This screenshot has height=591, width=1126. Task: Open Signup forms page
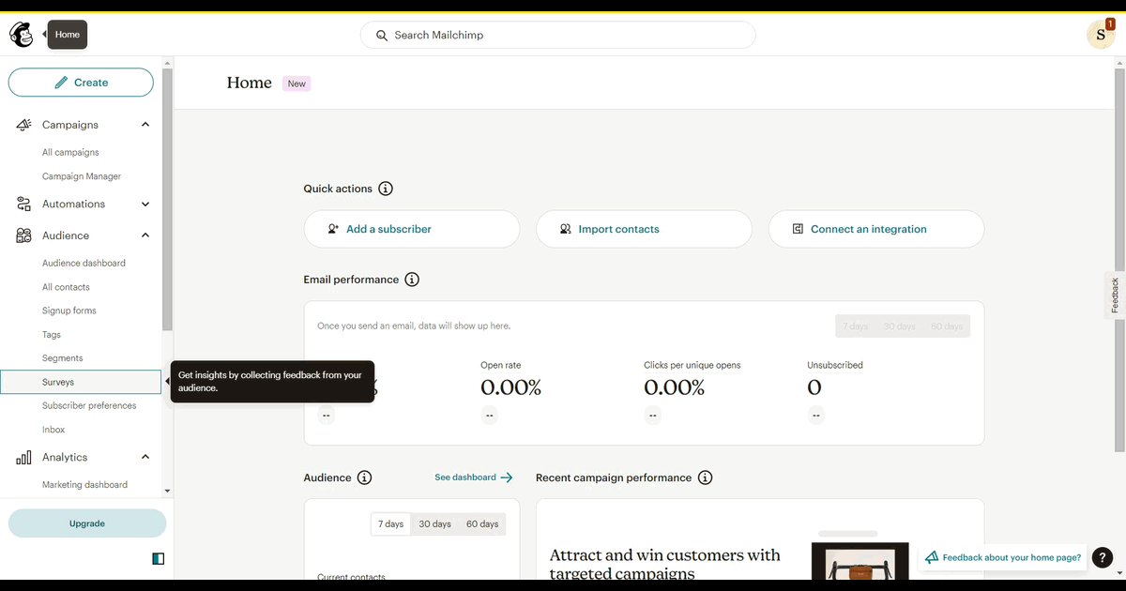69,311
